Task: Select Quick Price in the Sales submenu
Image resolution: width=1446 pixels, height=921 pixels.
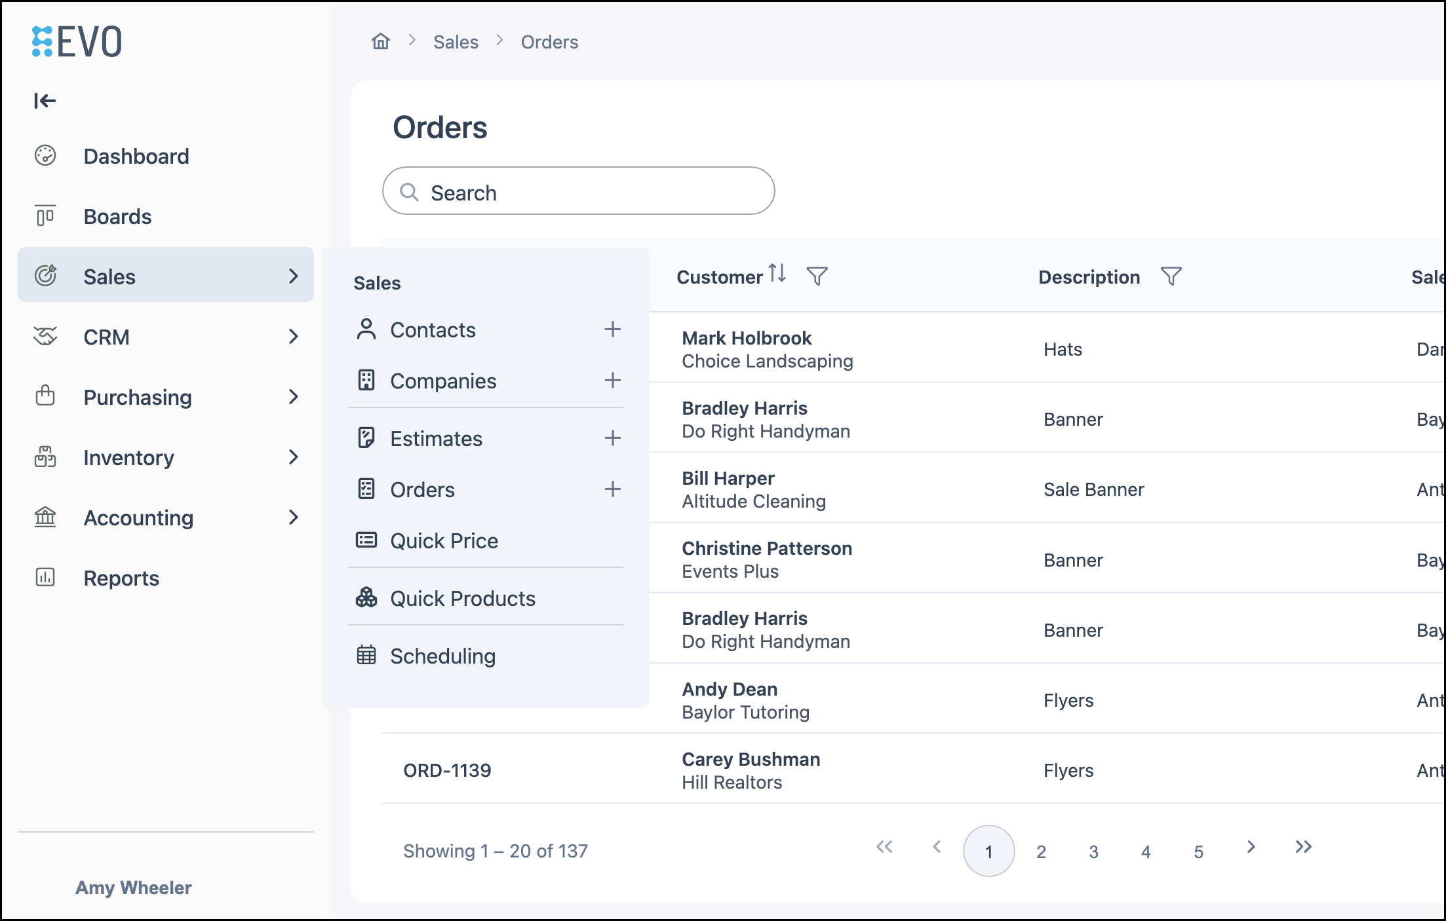Action: point(444,540)
